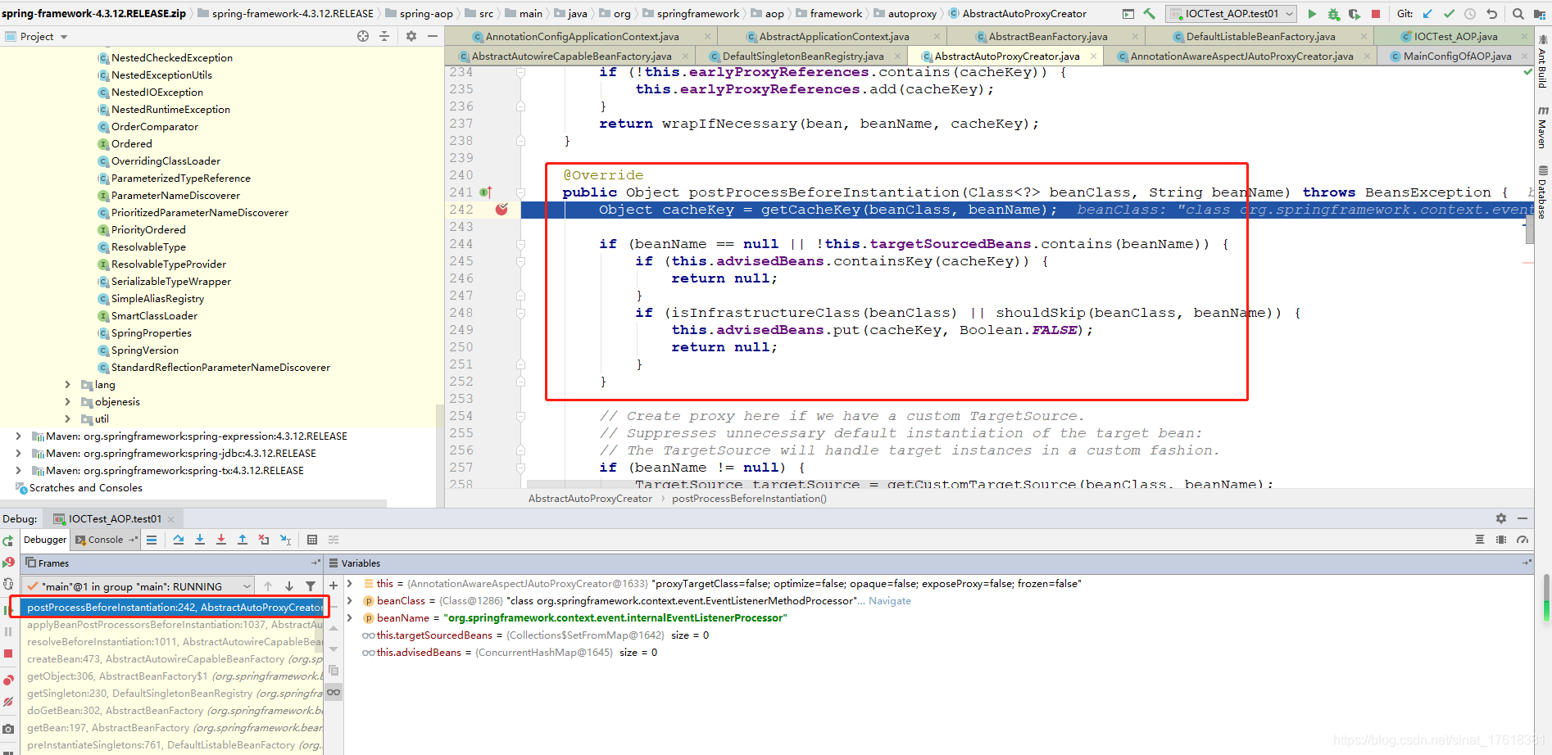Click the Navigate link for beanClass
This screenshot has width=1552, height=755.
890,601
